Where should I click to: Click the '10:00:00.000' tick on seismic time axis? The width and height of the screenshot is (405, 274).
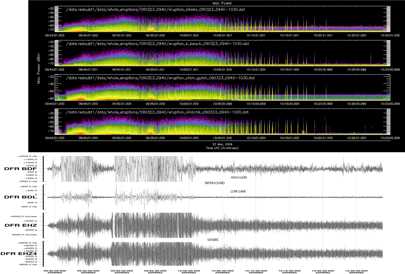[189, 271]
